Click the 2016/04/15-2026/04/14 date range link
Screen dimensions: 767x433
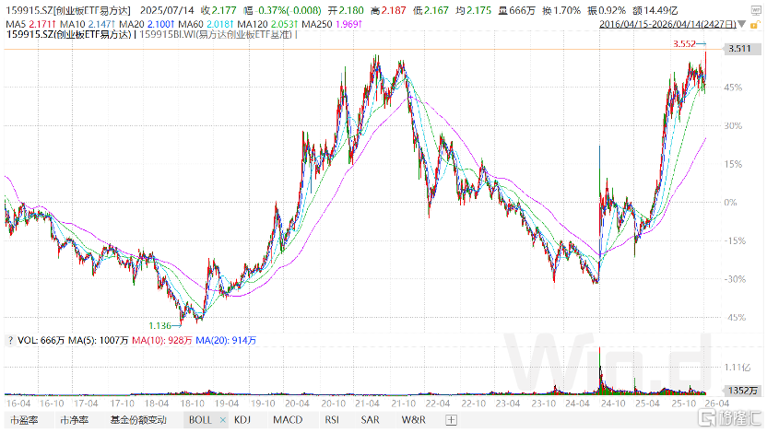[x=667, y=25]
